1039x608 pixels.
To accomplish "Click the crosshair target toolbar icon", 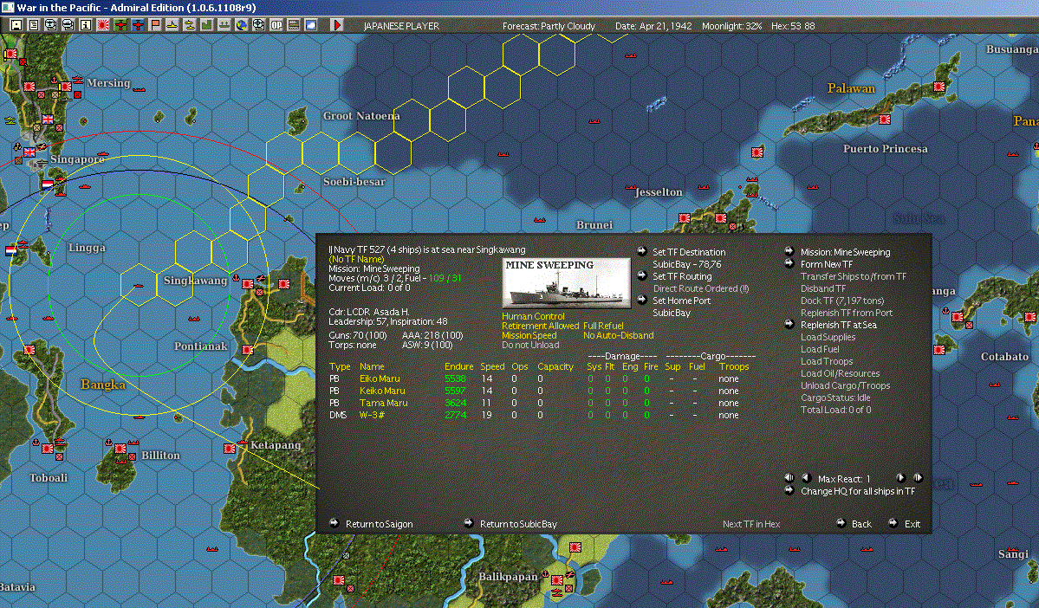I will 259,25.
